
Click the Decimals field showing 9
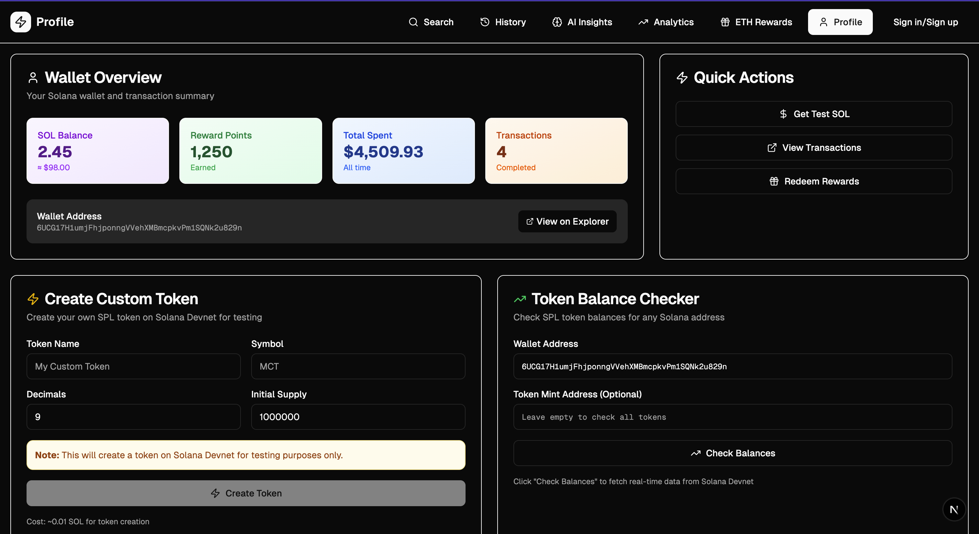click(133, 417)
